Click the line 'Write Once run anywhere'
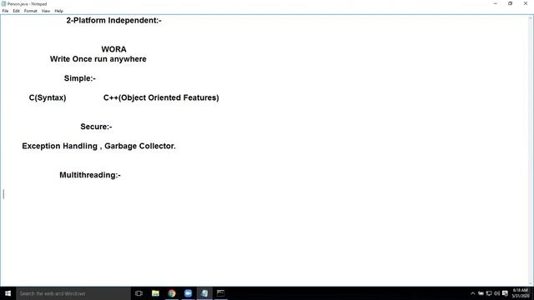This screenshot has width=534, height=300. (98, 59)
